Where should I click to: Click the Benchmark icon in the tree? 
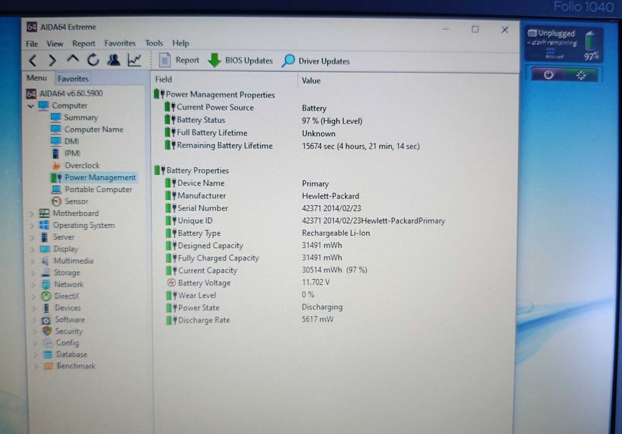[49, 366]
